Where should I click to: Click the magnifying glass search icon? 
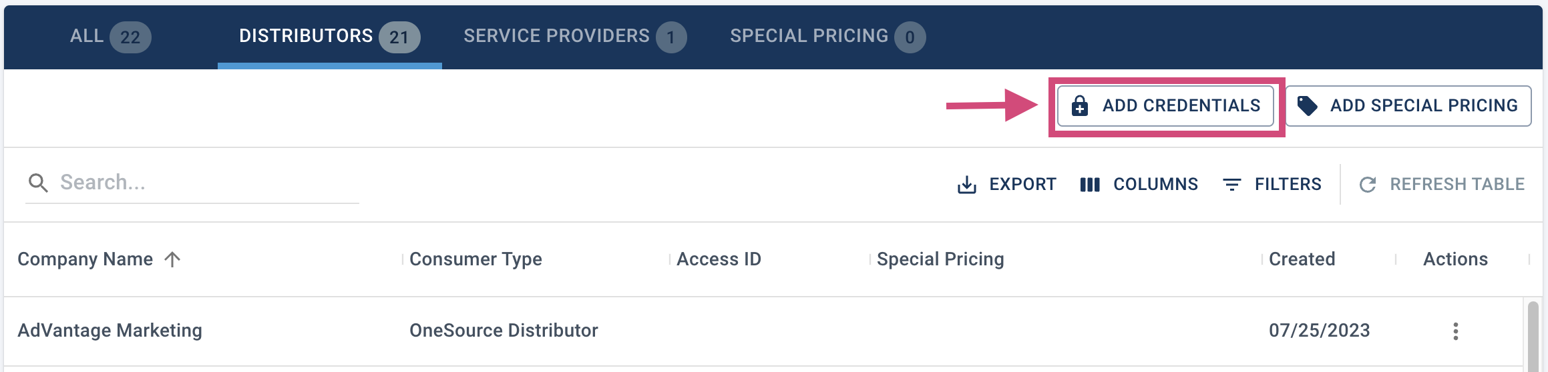click(x=38, y=183)
